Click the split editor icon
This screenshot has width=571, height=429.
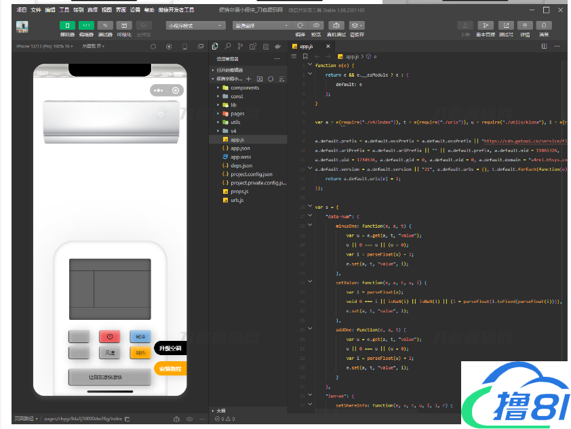click(544, 46)
